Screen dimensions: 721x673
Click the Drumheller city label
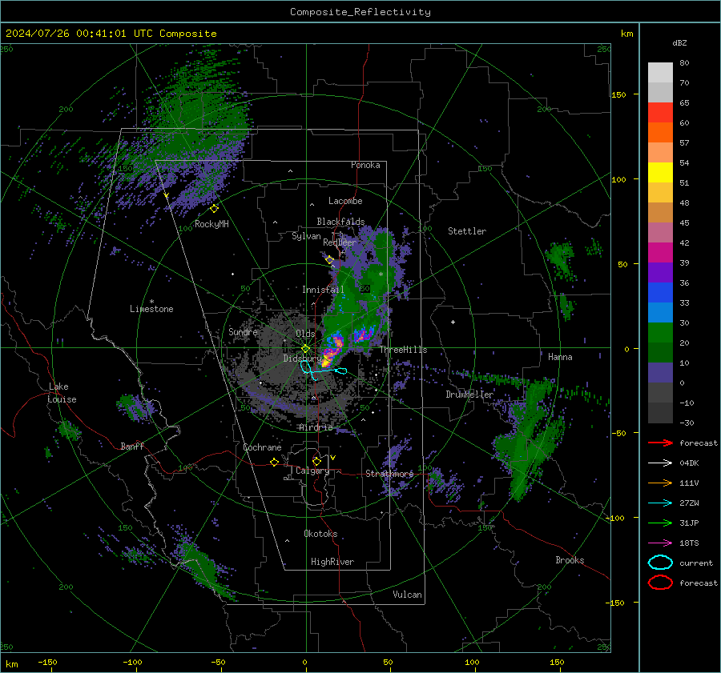[x=469, y=395]
